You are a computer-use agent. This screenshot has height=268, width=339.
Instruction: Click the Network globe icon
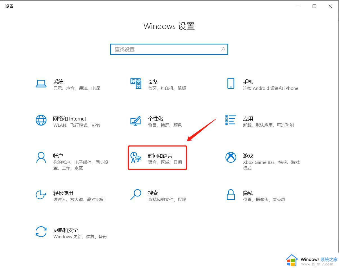click(x=41, y=120)
